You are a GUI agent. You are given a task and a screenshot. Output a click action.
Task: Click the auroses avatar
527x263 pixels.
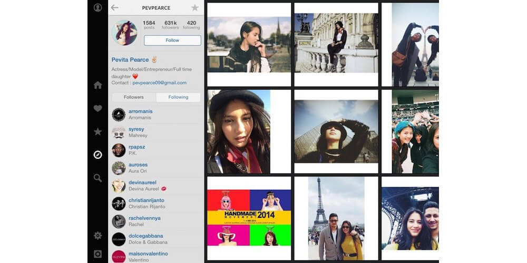tap(119, 168)
